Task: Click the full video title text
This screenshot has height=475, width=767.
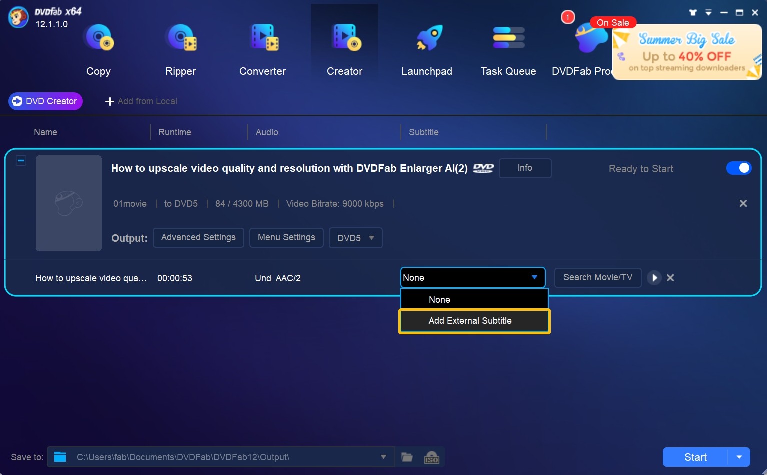Action: click(289, 168)
